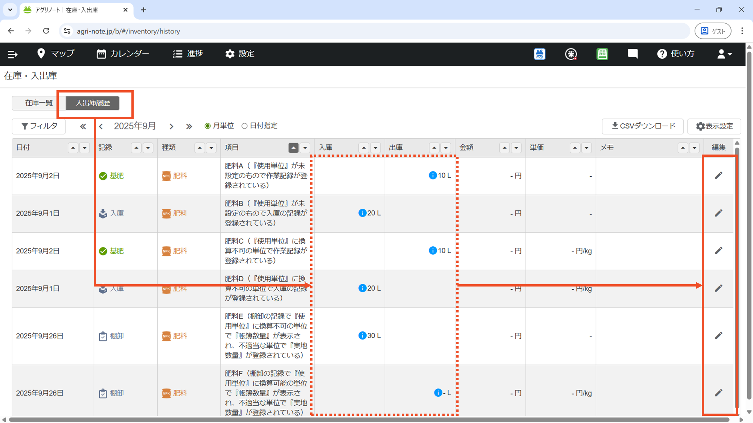Image resolution: width=753 pixels, height=423 pixels.
Task: Open the 設定 settings menu
Action: [240, 54]
